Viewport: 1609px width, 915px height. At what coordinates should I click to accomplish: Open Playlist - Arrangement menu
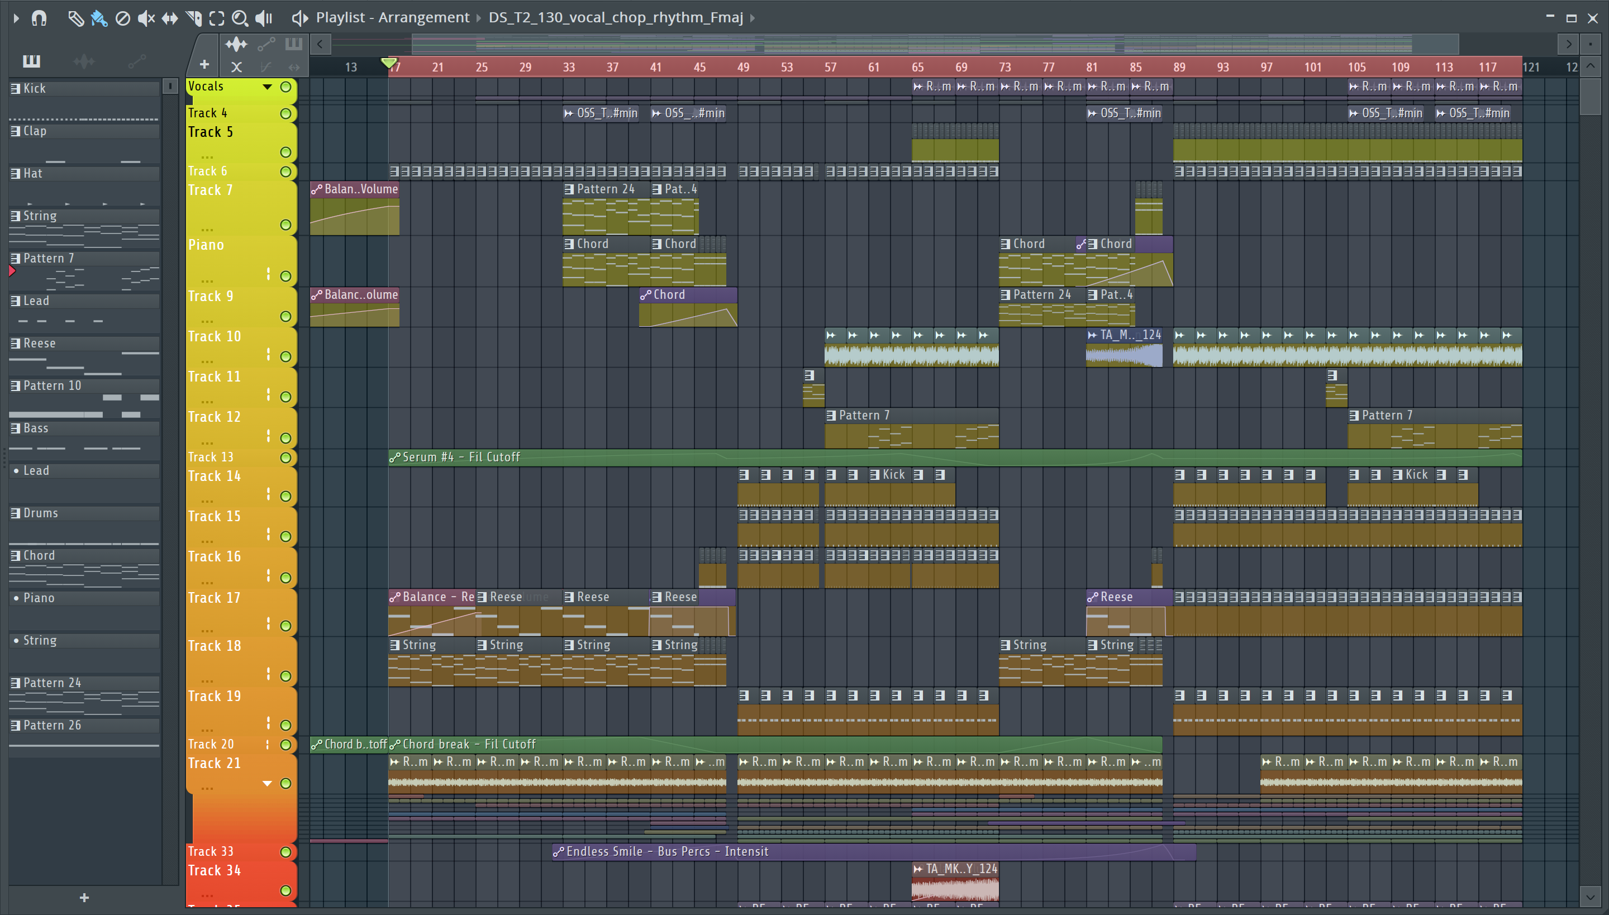tap(392, 18)
